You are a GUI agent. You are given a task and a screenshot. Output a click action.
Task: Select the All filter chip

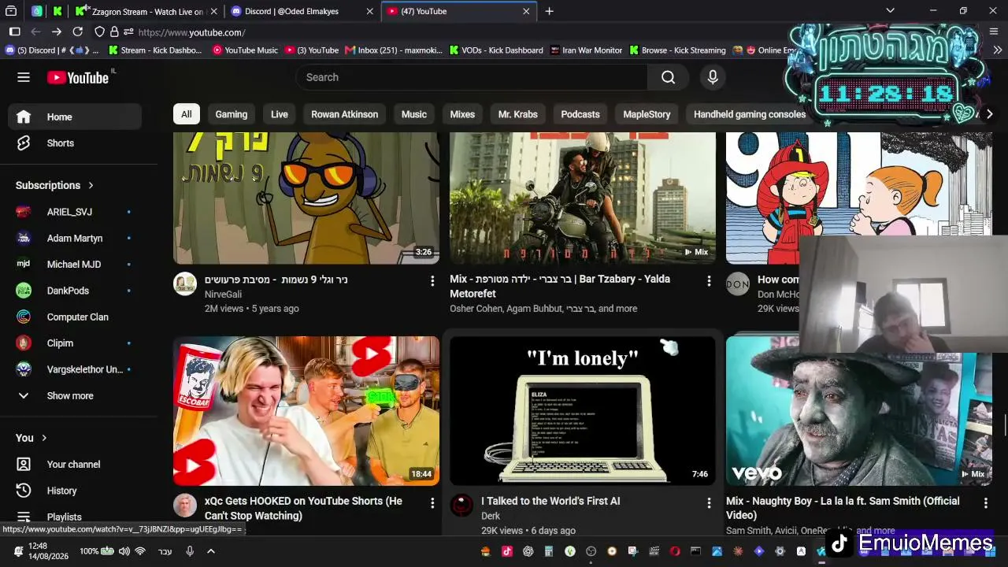(x=187, y=114)
